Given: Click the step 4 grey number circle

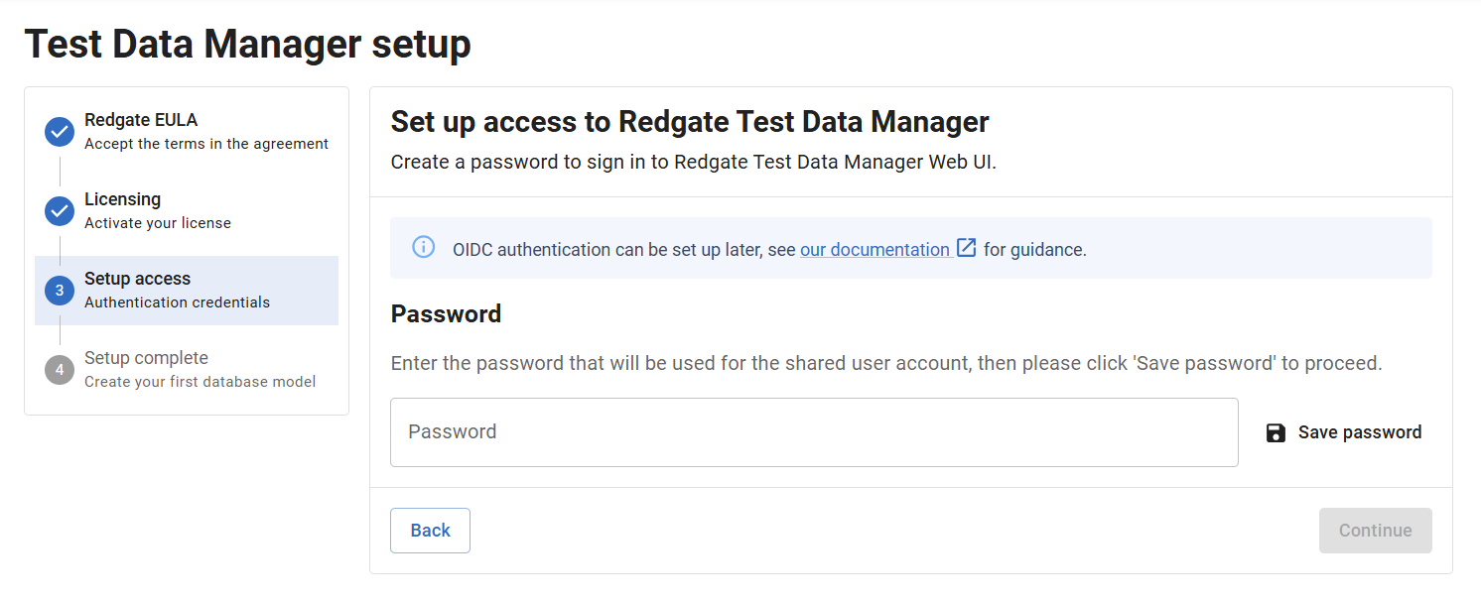Looking at the screenshot, I should tap(60, 369).
